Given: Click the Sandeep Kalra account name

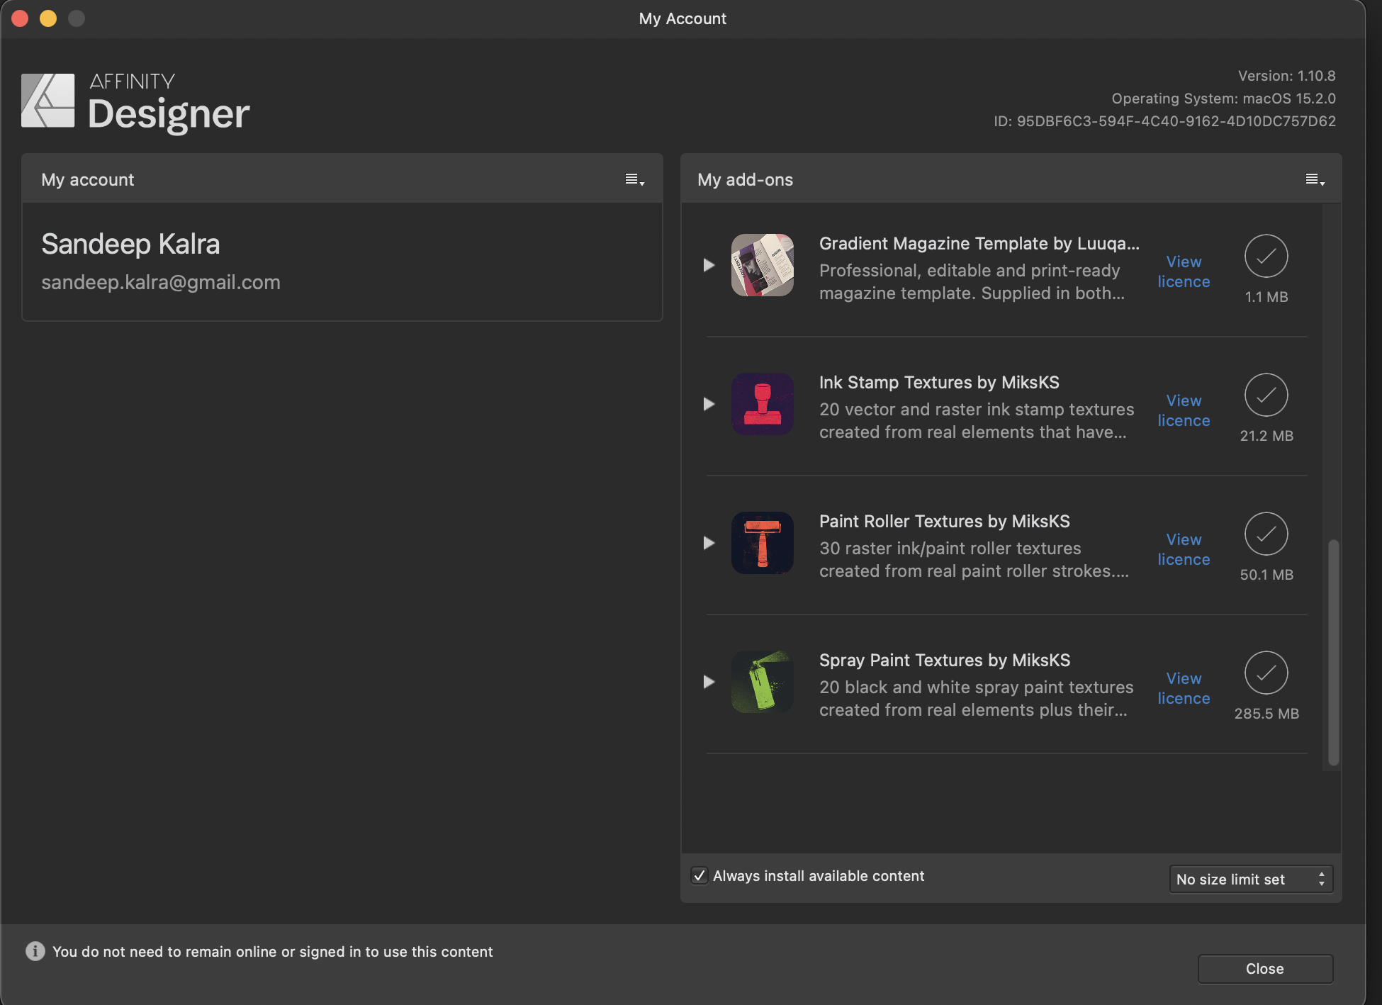Looking at the screenshot, I should (x=130, y=245).
